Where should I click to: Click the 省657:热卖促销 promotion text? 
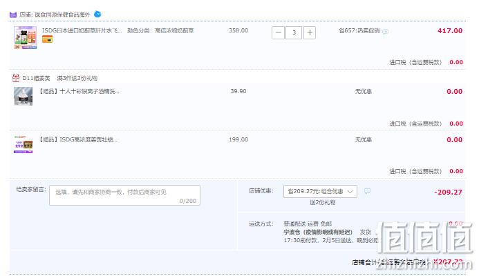(x=359, y=30)
